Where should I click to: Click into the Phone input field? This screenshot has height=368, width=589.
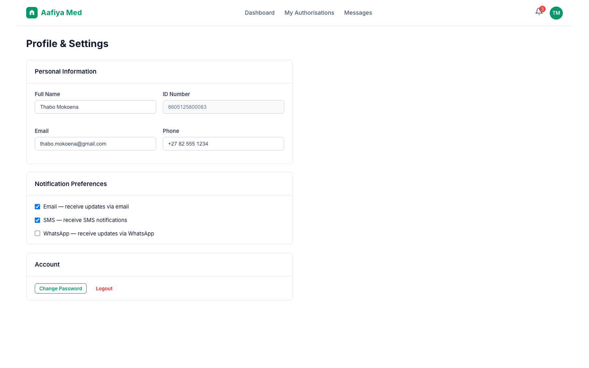(223, 144)
